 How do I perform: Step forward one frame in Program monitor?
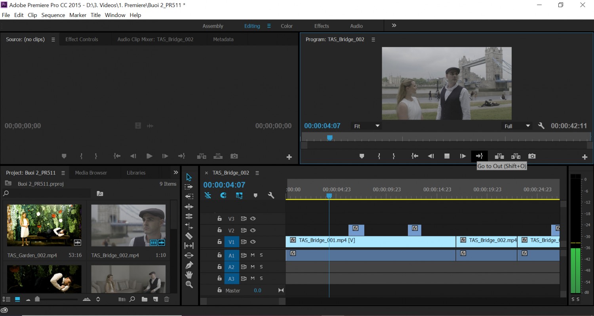click(x=463, y=156)
